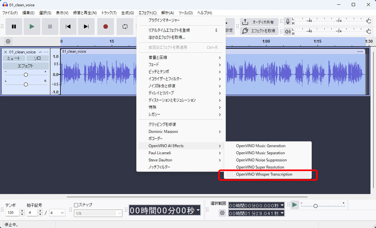The width and height of the screenshot is (376, 228).
Task: Expand the 特殊 submenu
Action: coord(181,107)
